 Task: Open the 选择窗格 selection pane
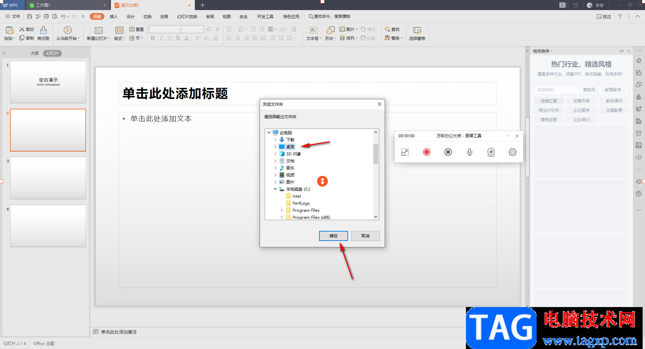pos(417,34)
